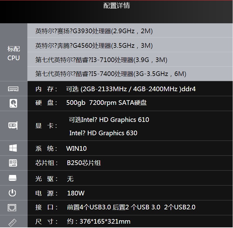Click the hard disk drive icon
This screenshot has width=233, height=228.
pos(13,103)
